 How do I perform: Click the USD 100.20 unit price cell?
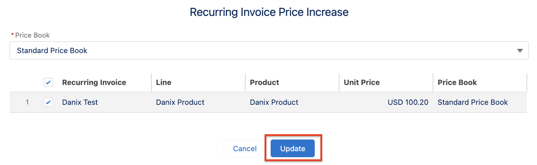[408, 102]
